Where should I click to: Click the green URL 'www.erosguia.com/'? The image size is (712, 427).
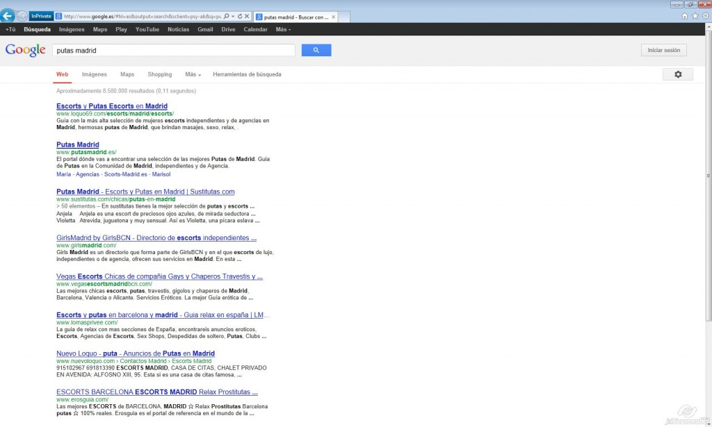82,399
